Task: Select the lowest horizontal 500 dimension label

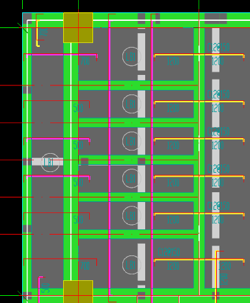Action: [78, 220]
